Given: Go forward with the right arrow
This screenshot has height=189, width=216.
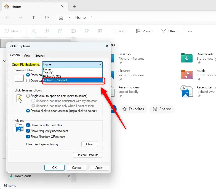Looking at the screenshot, I should (20, 17).
